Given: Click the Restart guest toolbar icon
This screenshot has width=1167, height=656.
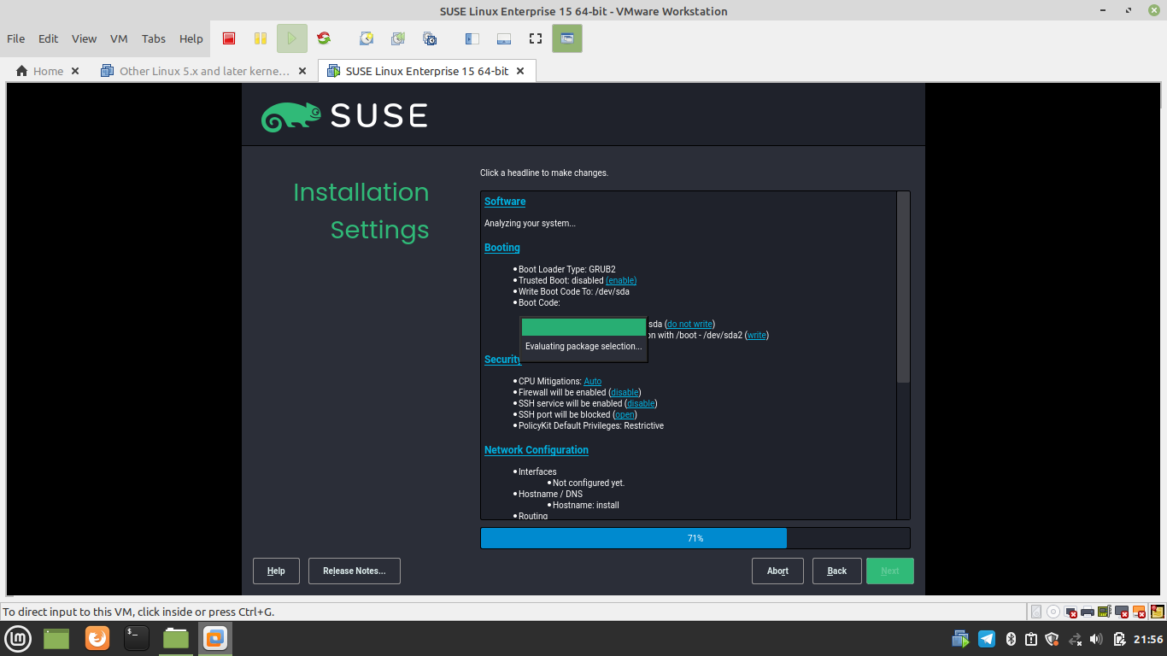Looking at the screenshot, I should 324,38.
